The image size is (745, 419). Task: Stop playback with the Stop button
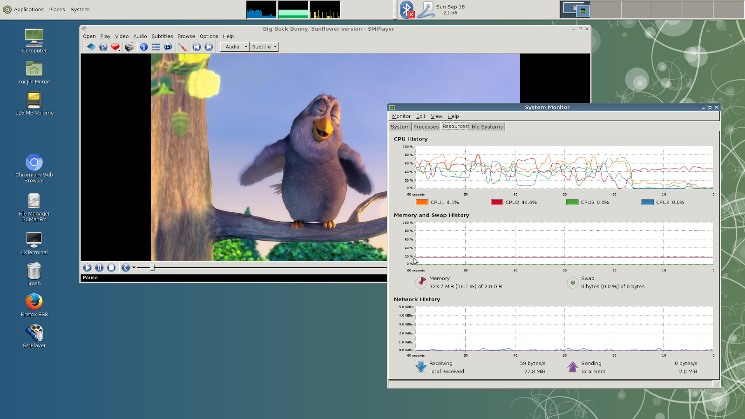pyautogui.click(x=111, y=268)
